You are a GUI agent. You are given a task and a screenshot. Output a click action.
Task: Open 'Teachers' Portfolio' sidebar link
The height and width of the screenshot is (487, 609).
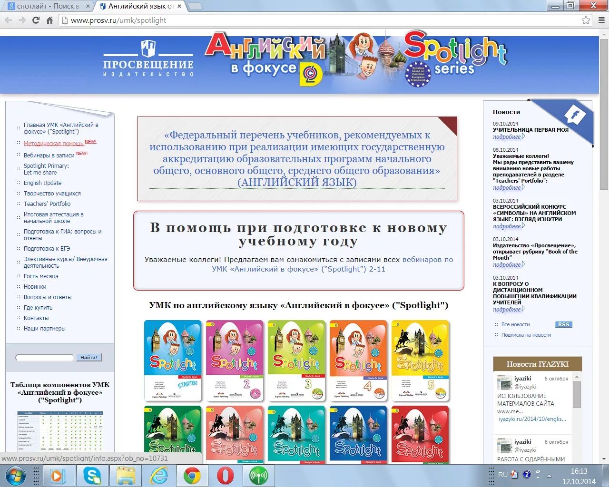pyautogui.click(x=47, y=204)
